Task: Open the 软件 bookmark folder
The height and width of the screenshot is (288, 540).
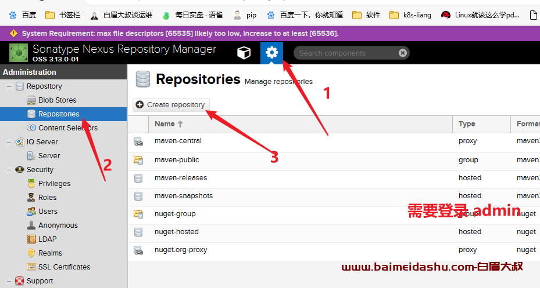Action: click(366, 15)
